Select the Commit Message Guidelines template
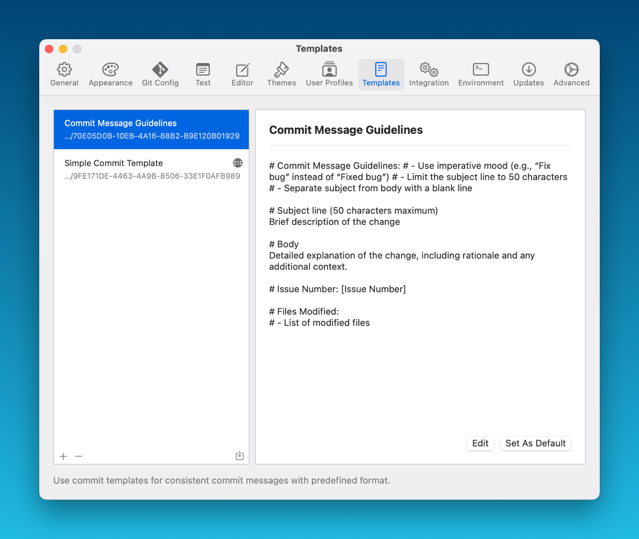This screenshot has height=539, width=639. pyautogui.click(x=151, y=129)
